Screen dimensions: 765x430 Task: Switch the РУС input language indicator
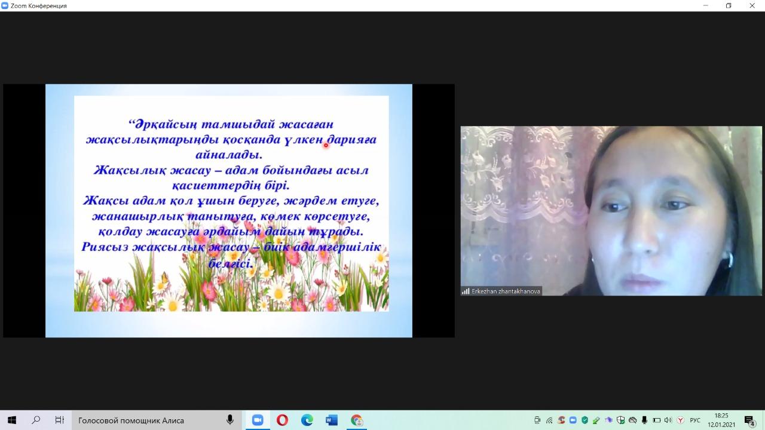[695, 420]
